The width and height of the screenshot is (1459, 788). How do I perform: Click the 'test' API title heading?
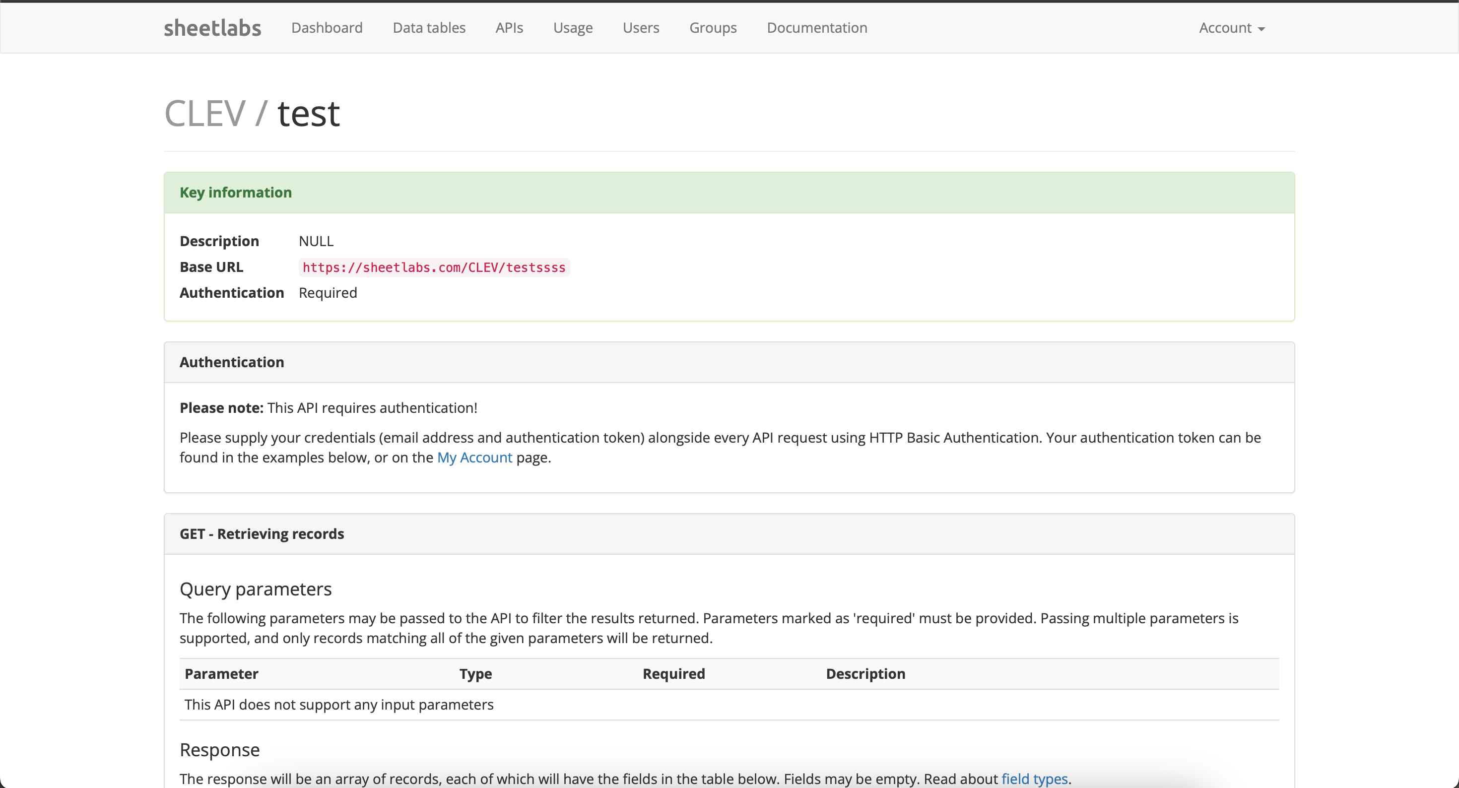click(309, 113)
